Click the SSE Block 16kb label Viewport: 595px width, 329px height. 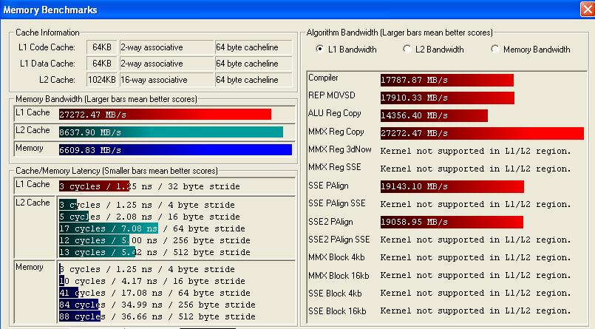tap(337, 311)
